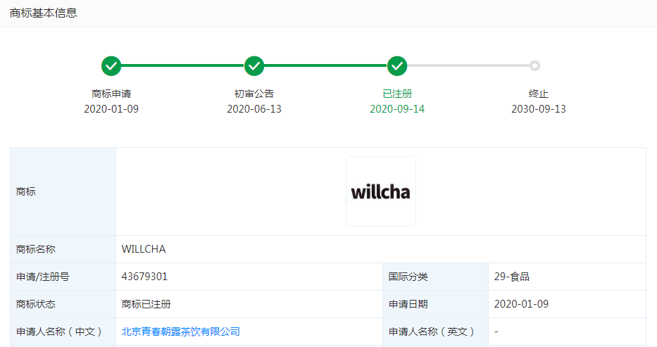This screenshot has width=657, height=347.
Task: Click the registered date 2020-09-14
Action: tap(397, 109)
